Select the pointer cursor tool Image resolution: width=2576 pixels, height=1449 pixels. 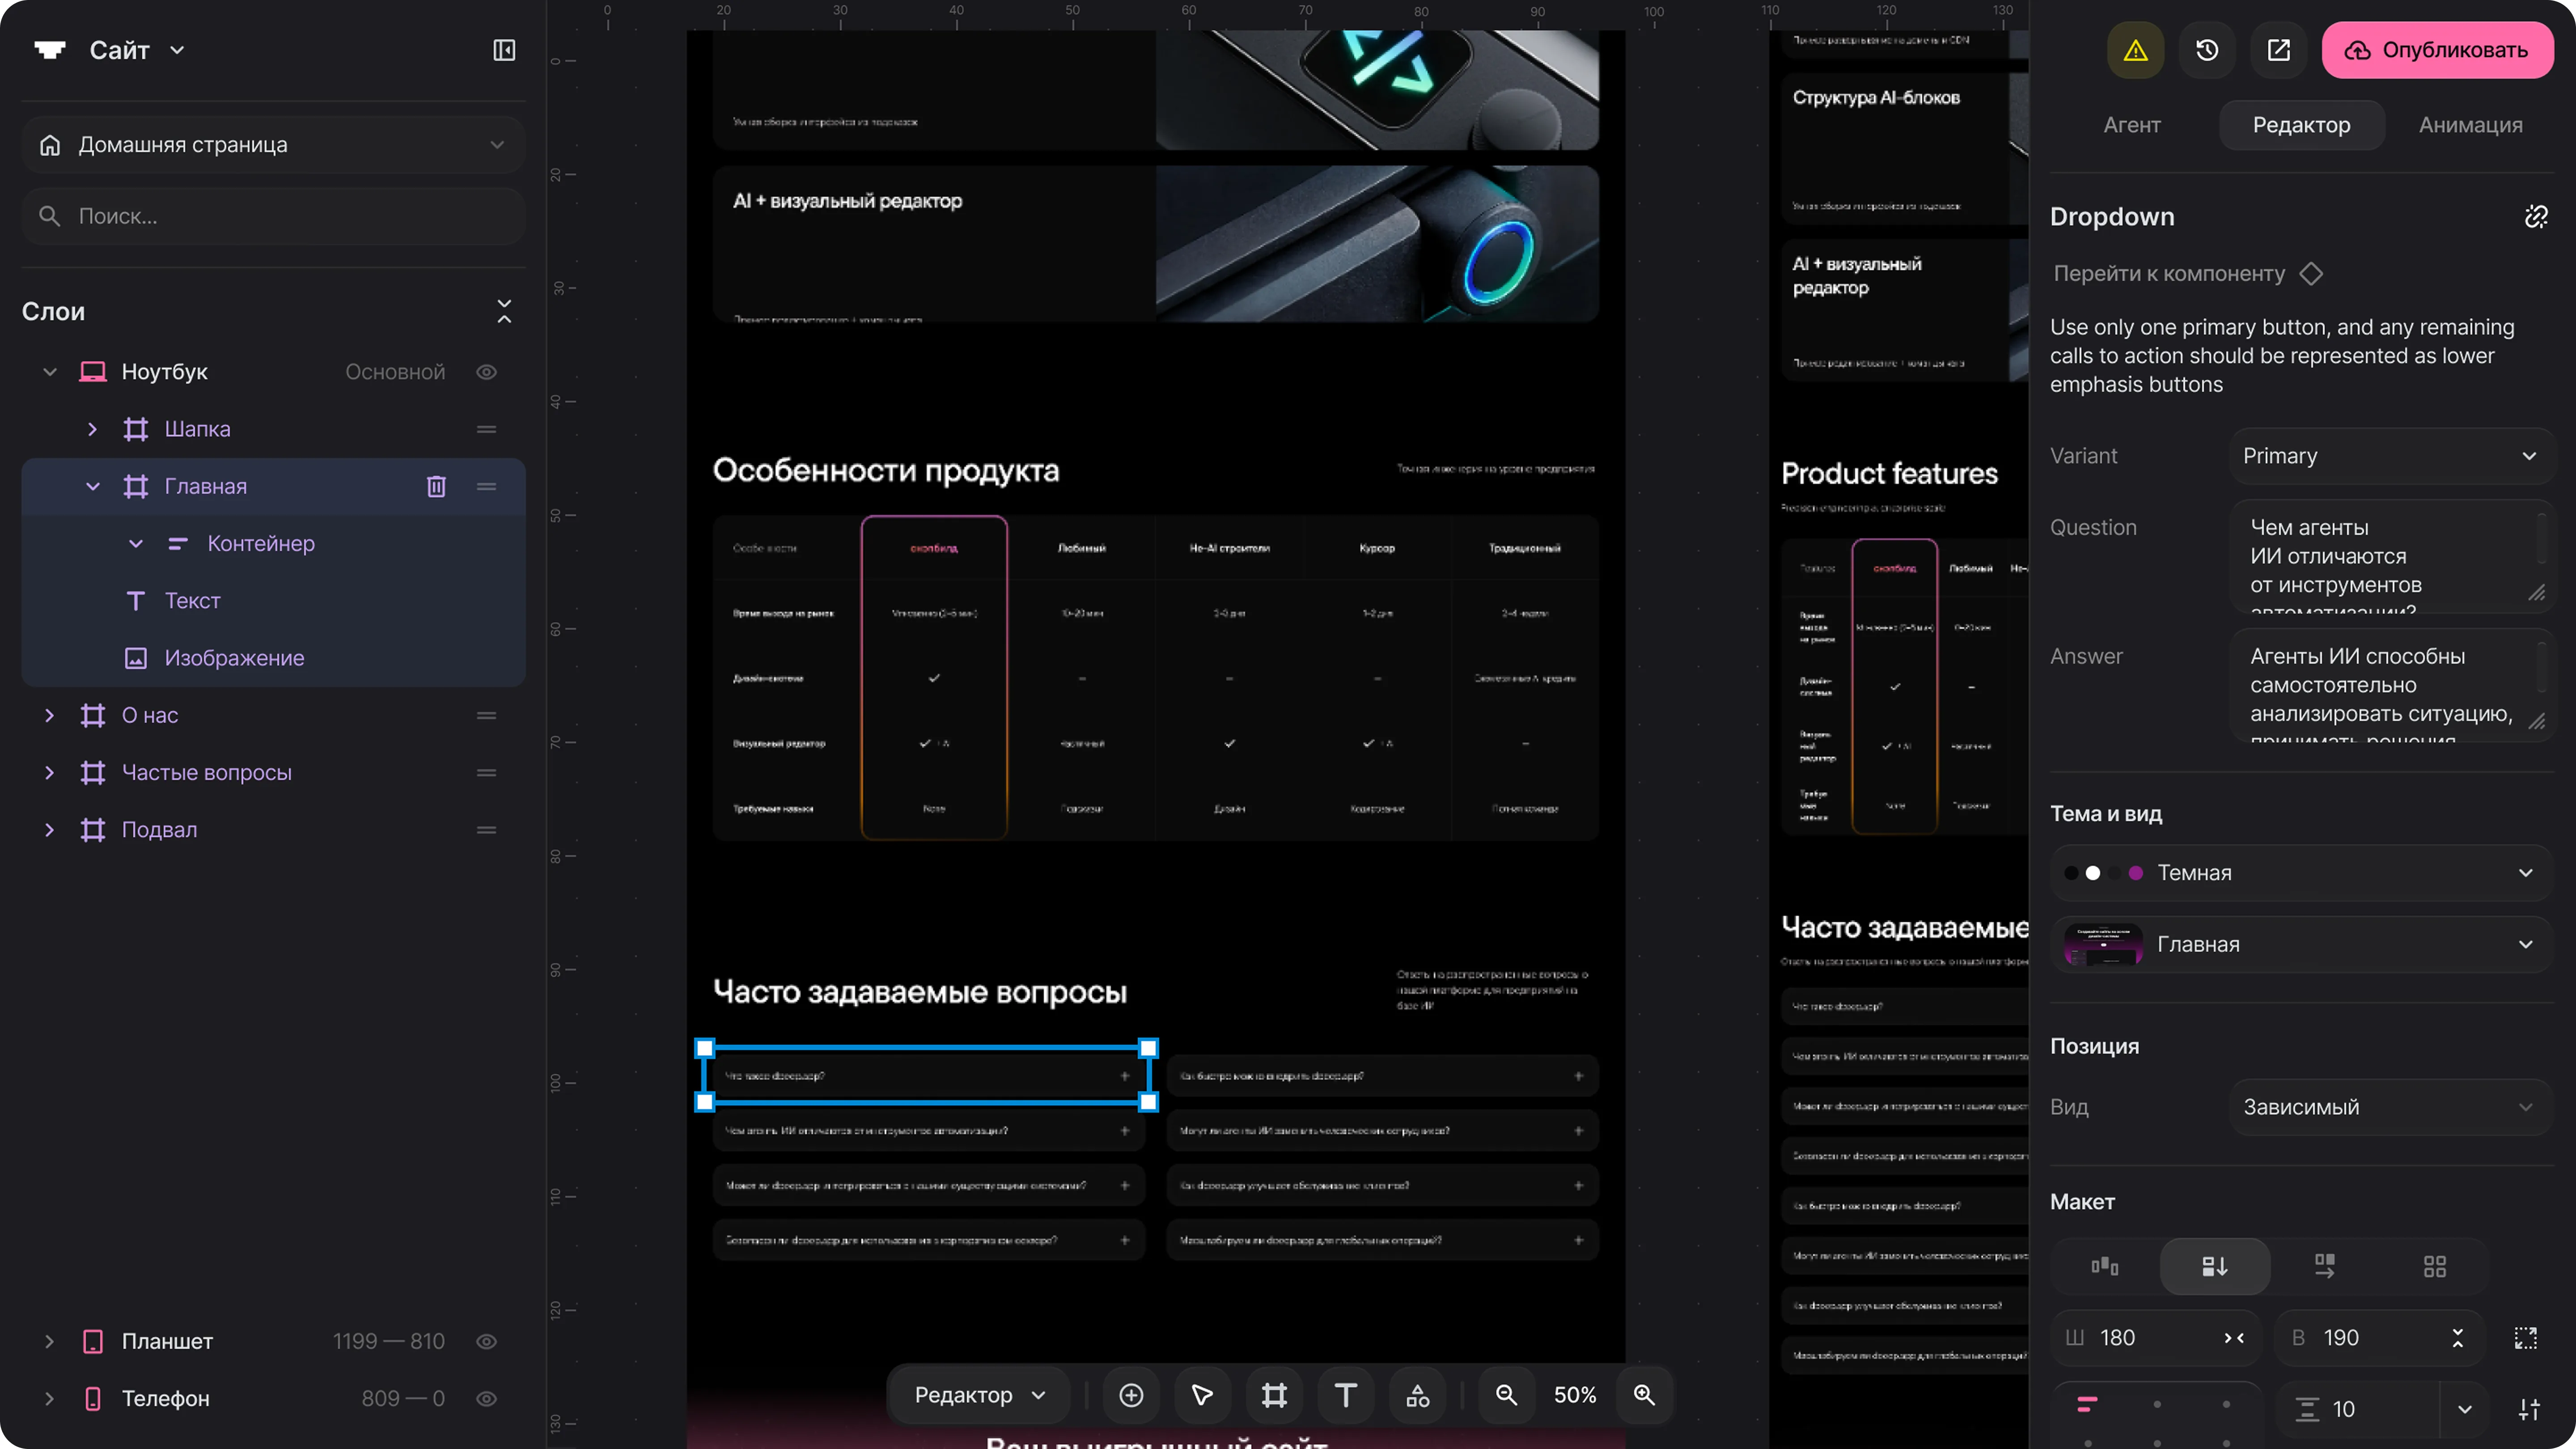click(1202, 1395)
